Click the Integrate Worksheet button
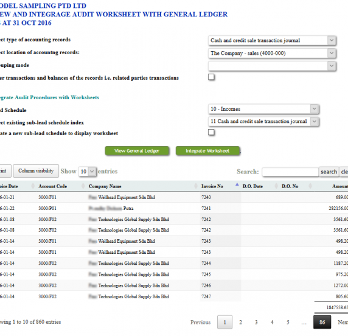 click(207, 151)
